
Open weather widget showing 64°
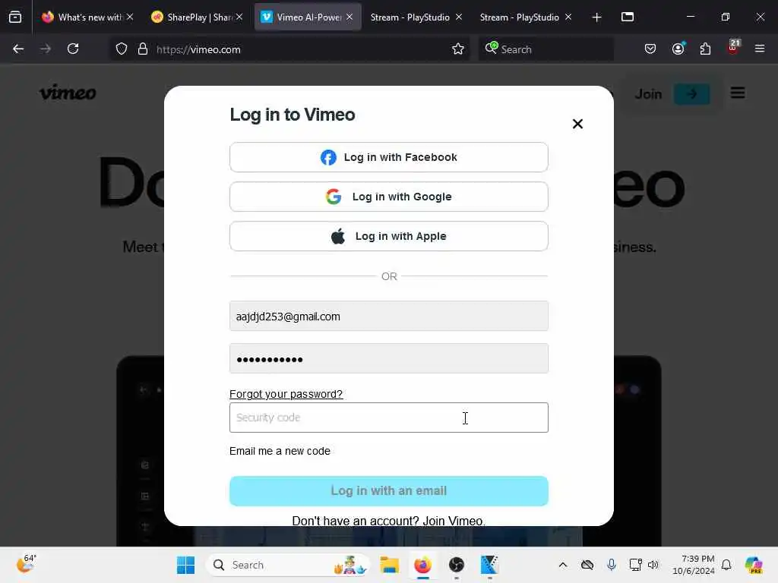click(26, 564)
